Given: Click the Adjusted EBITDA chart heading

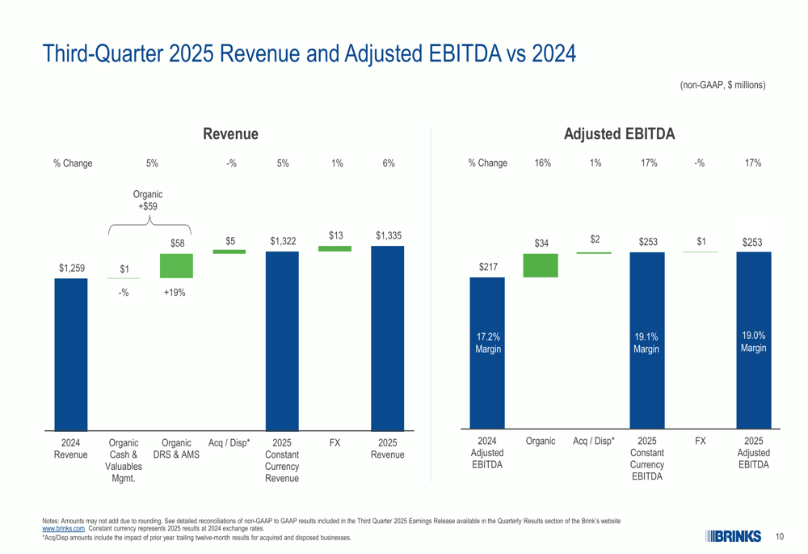Looking at the screenshot, I should point(619,133).
